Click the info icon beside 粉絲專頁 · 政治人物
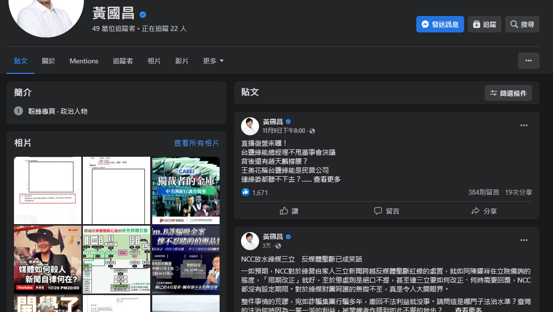This screenshot has width=553, height=312. pyautogui.click(x=18, y=111)
